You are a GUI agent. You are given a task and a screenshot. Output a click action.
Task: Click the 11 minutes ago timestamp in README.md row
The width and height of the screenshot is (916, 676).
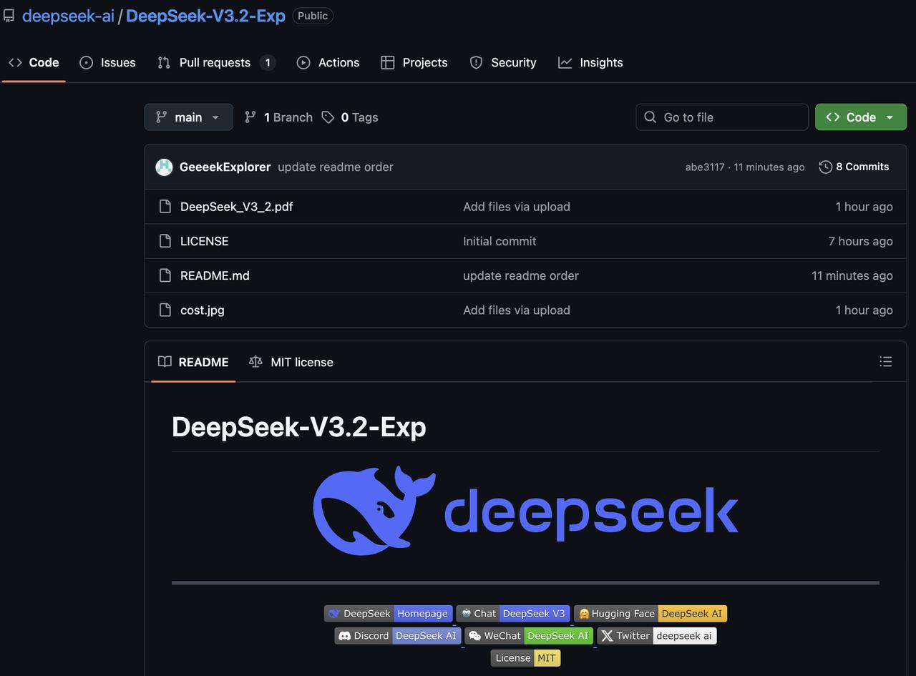[852, 275]
